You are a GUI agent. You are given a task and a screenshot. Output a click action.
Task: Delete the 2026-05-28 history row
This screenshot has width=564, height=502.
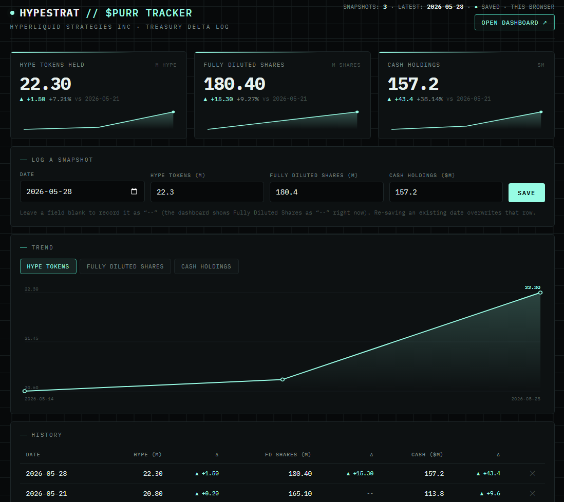pyautogui.click(x=532, y=473)
